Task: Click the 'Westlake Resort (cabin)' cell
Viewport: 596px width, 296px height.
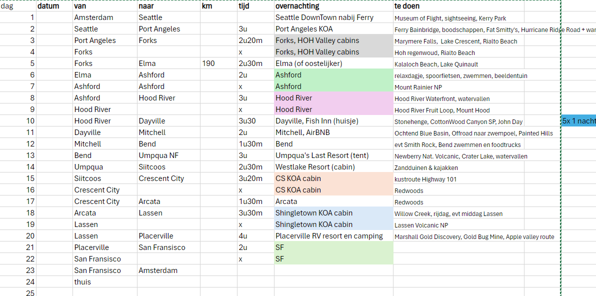Action: (x=333, y=167)
